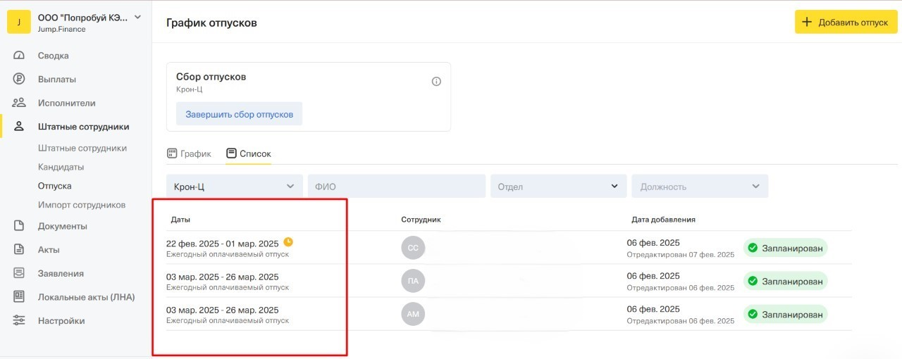Click Завершить сбор отпусков button

coord(239,114)
